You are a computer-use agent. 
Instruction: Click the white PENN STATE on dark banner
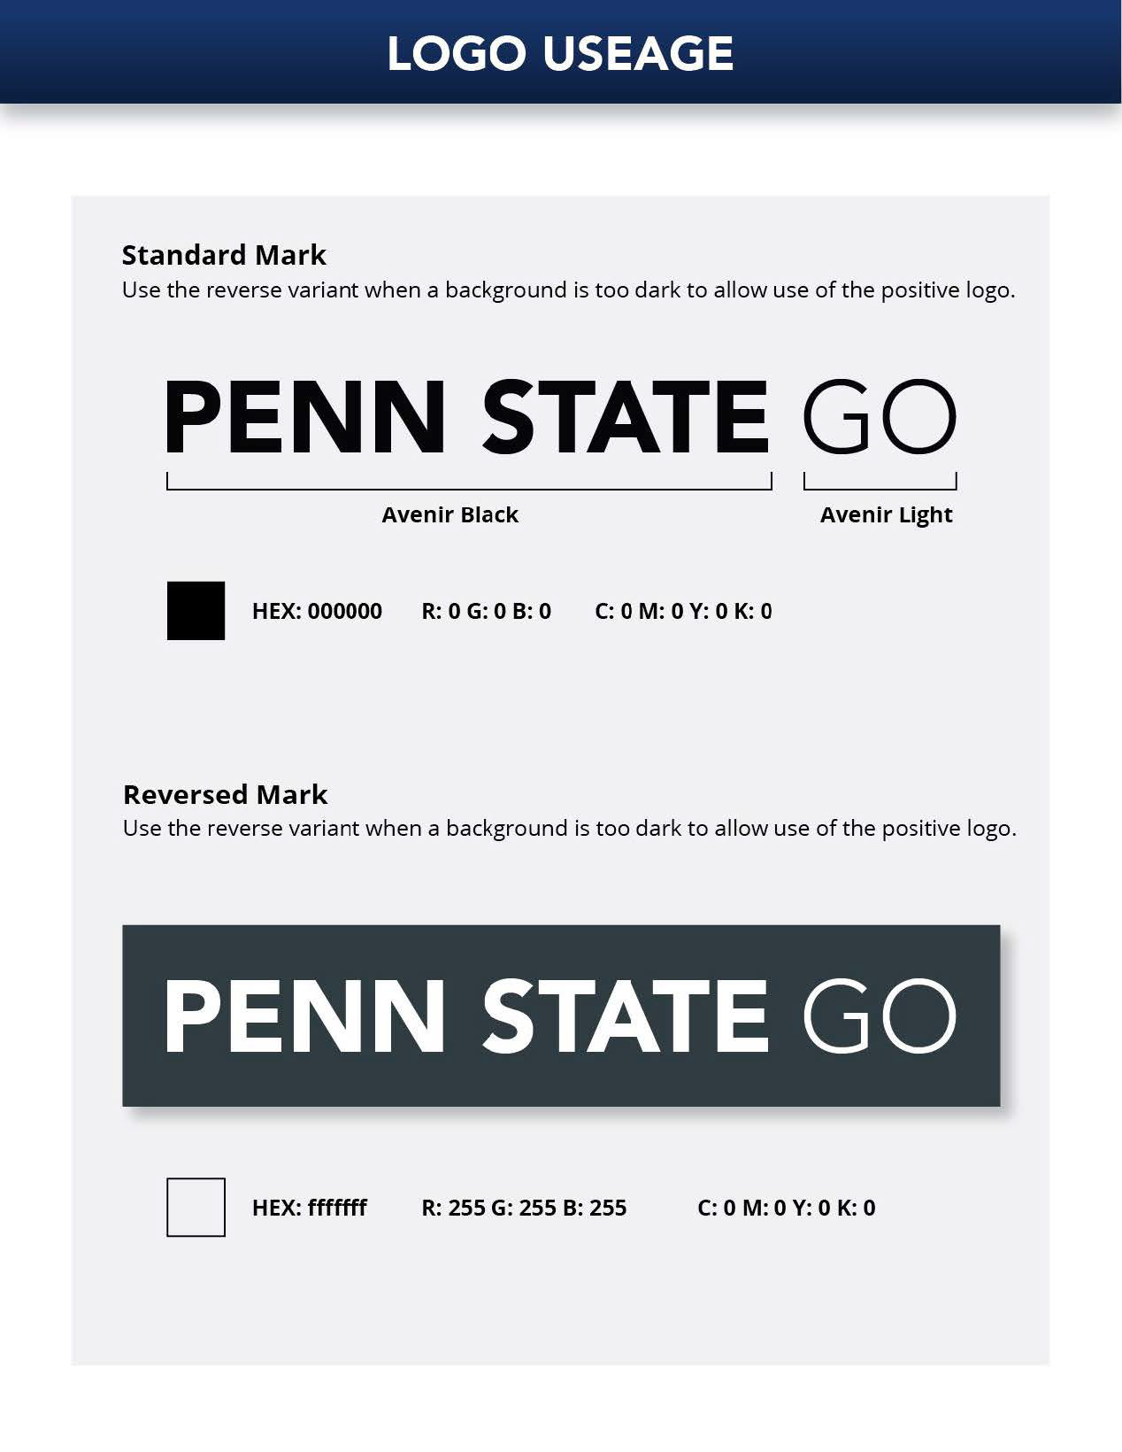[x=466, y=1016]
